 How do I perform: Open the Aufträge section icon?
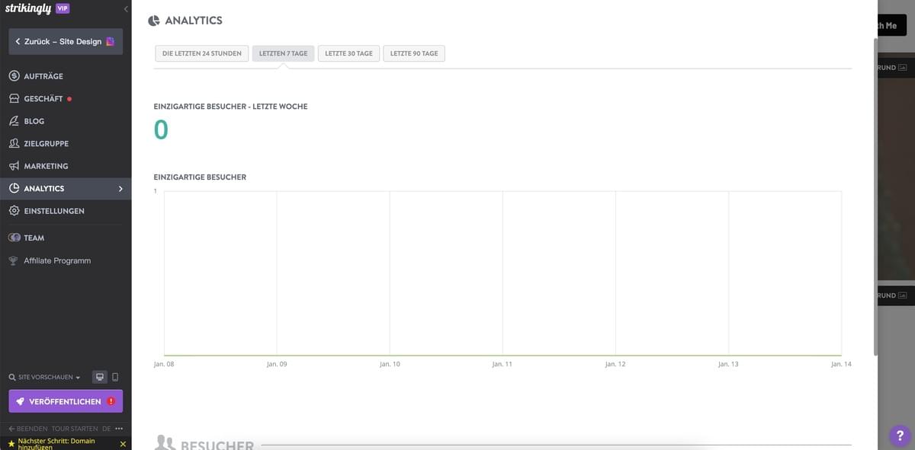tap(13, 75)
